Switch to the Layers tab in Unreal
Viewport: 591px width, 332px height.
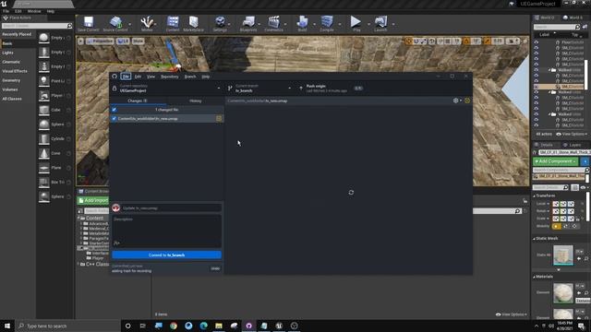click(x=573, y=145)
